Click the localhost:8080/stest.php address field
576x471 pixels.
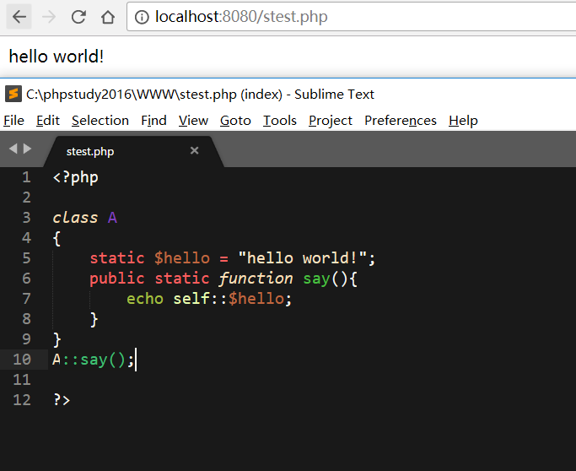click(337, 17)
